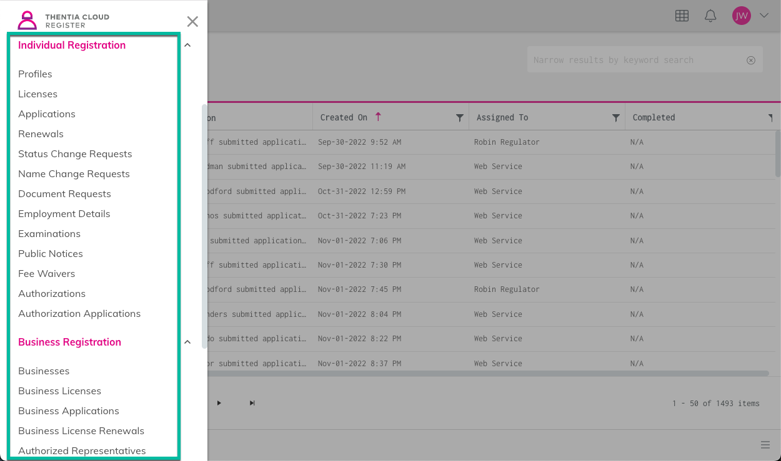The image size is (781, 461).
Task: Jump to the last page
Action: click(252, 403)
